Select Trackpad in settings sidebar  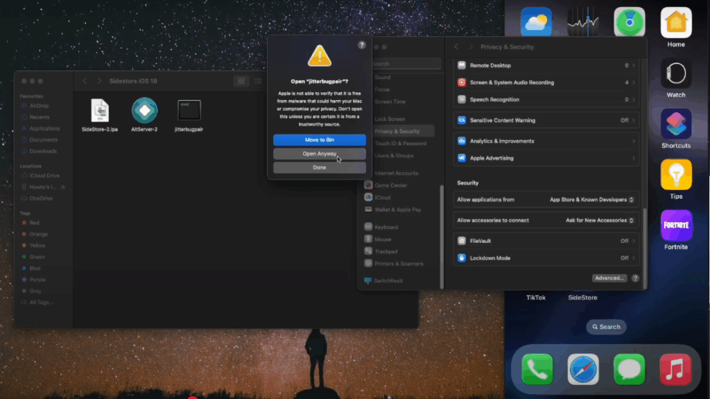(386, 251)
